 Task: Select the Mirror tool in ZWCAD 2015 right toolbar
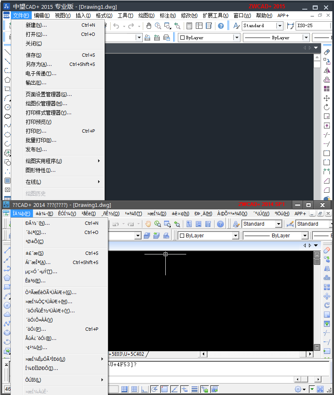coord(326,70)
